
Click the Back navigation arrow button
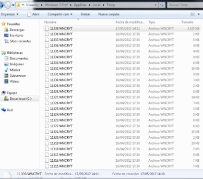1,5
